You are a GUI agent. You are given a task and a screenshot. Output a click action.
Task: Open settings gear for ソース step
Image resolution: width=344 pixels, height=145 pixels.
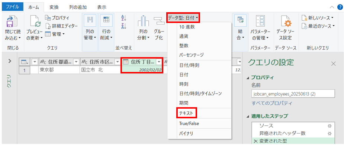click(329, 126)
